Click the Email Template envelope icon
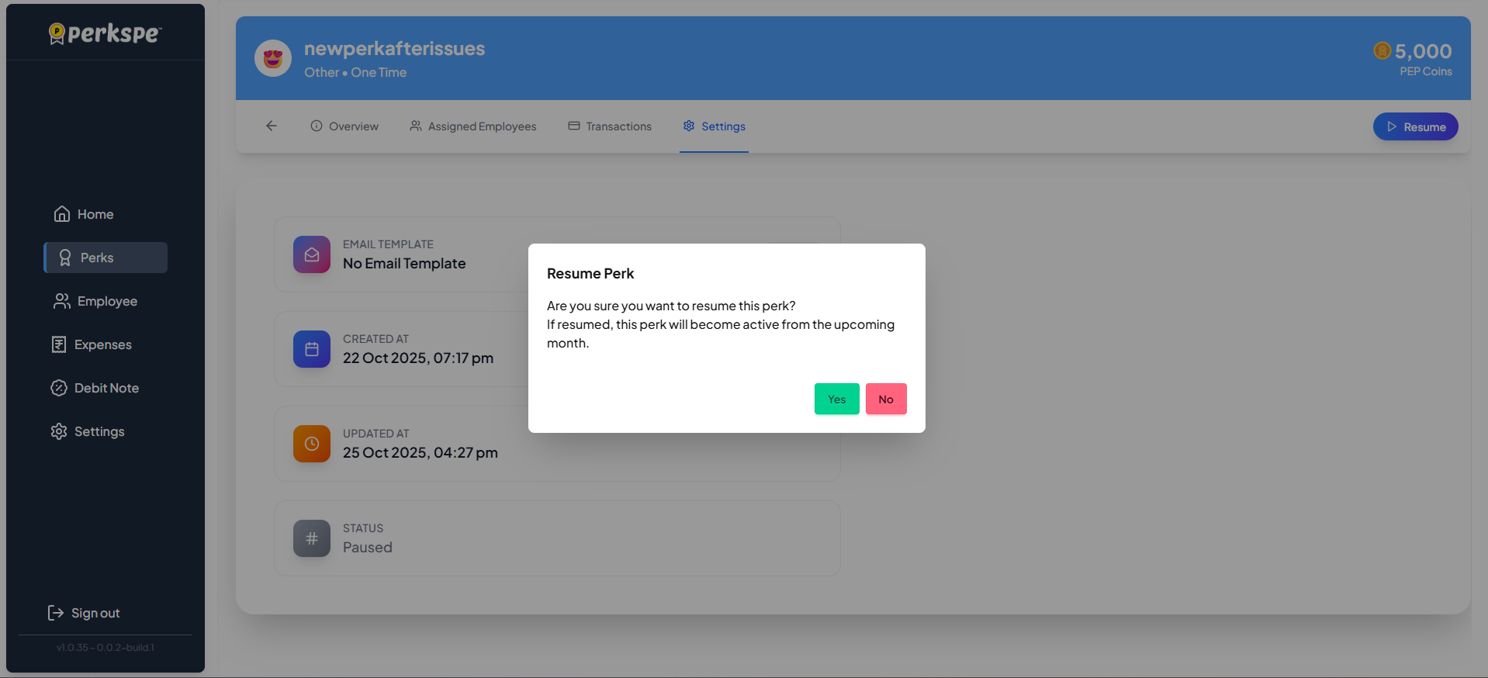This screenshot has height=678, width=1488. pyautogui.click(x=312, y=254)
